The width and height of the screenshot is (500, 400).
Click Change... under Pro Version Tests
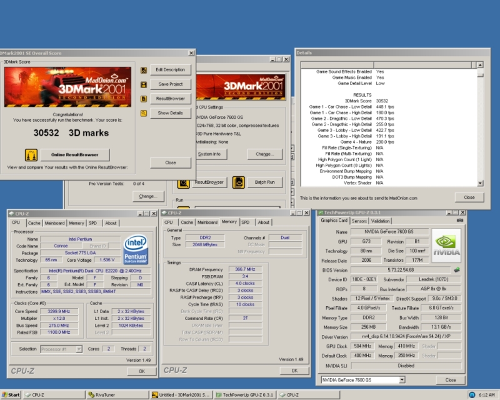tap(148, 196)
